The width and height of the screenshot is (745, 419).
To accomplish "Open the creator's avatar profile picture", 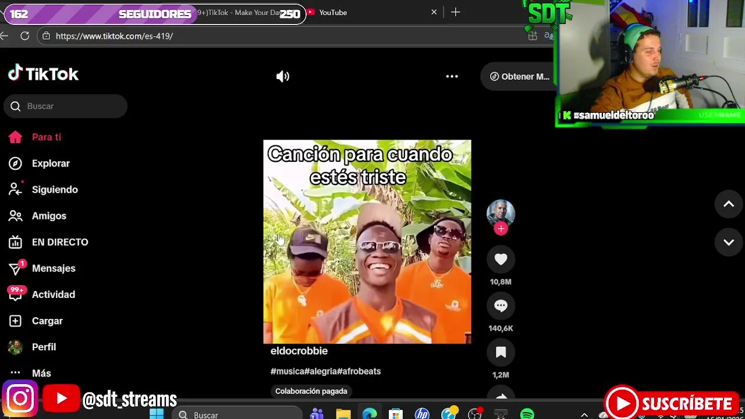I will click(501, 214).
